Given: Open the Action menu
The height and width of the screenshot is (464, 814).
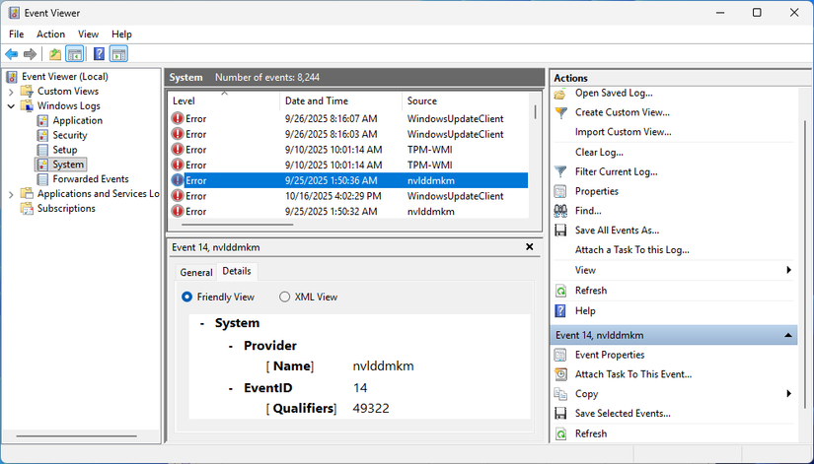Looking at the screenshot, I should coord(50,33).
